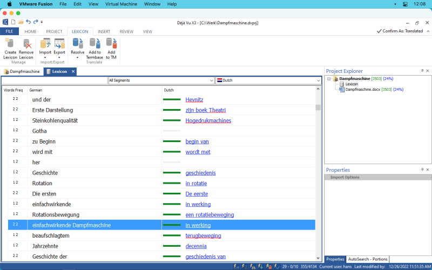This screenshot has width=432, height=270.
Task: Click the lexicon search input field
Action: click(x=55, y=80)
